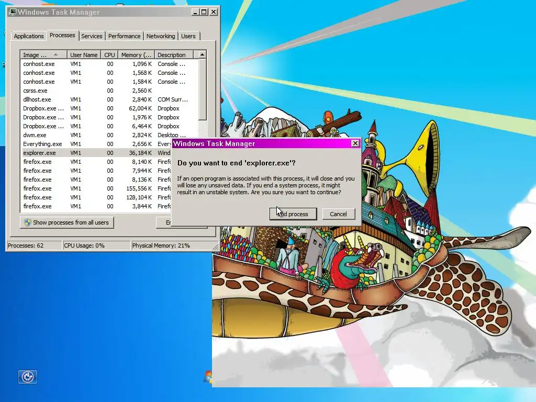
Task: Open the round desktop icon at bottom left
Action: click(27, 377)
